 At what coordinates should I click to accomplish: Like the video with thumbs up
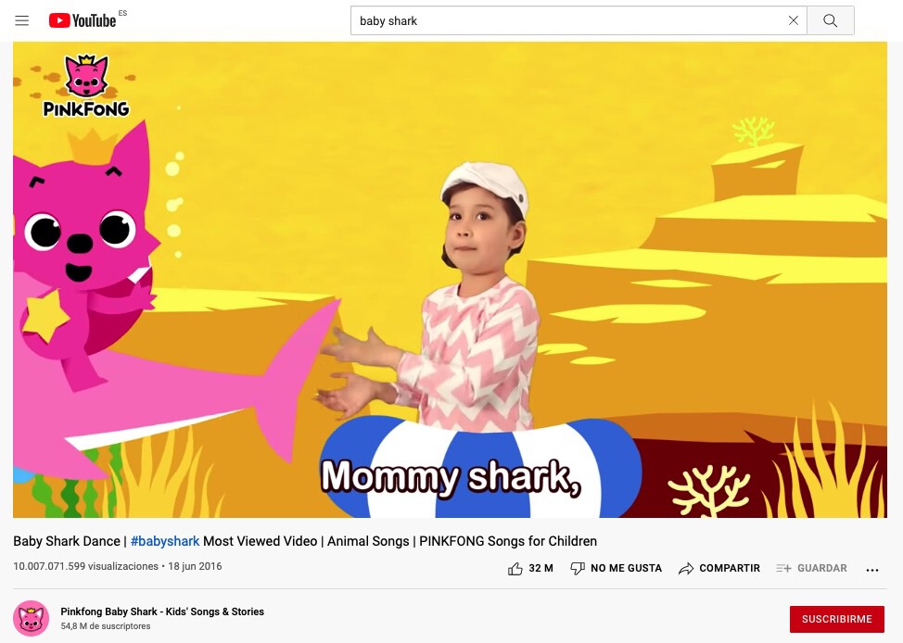tap(515, 569)
